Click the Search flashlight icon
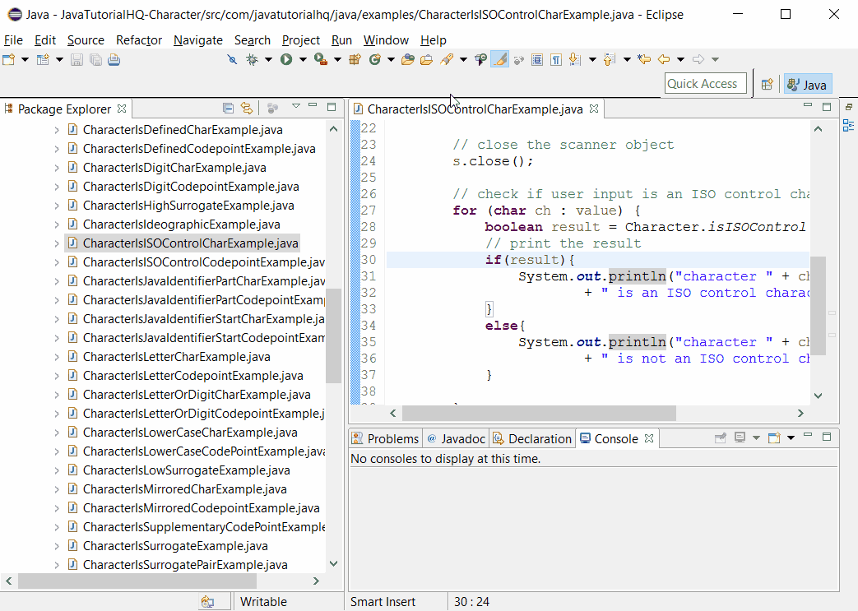 pyautogui.click(x=447, y=60)
